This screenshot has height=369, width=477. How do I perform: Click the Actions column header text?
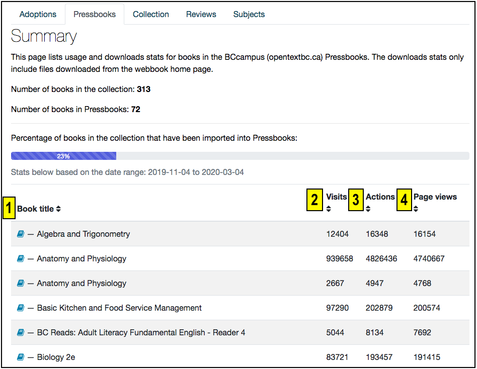point(380,197)
